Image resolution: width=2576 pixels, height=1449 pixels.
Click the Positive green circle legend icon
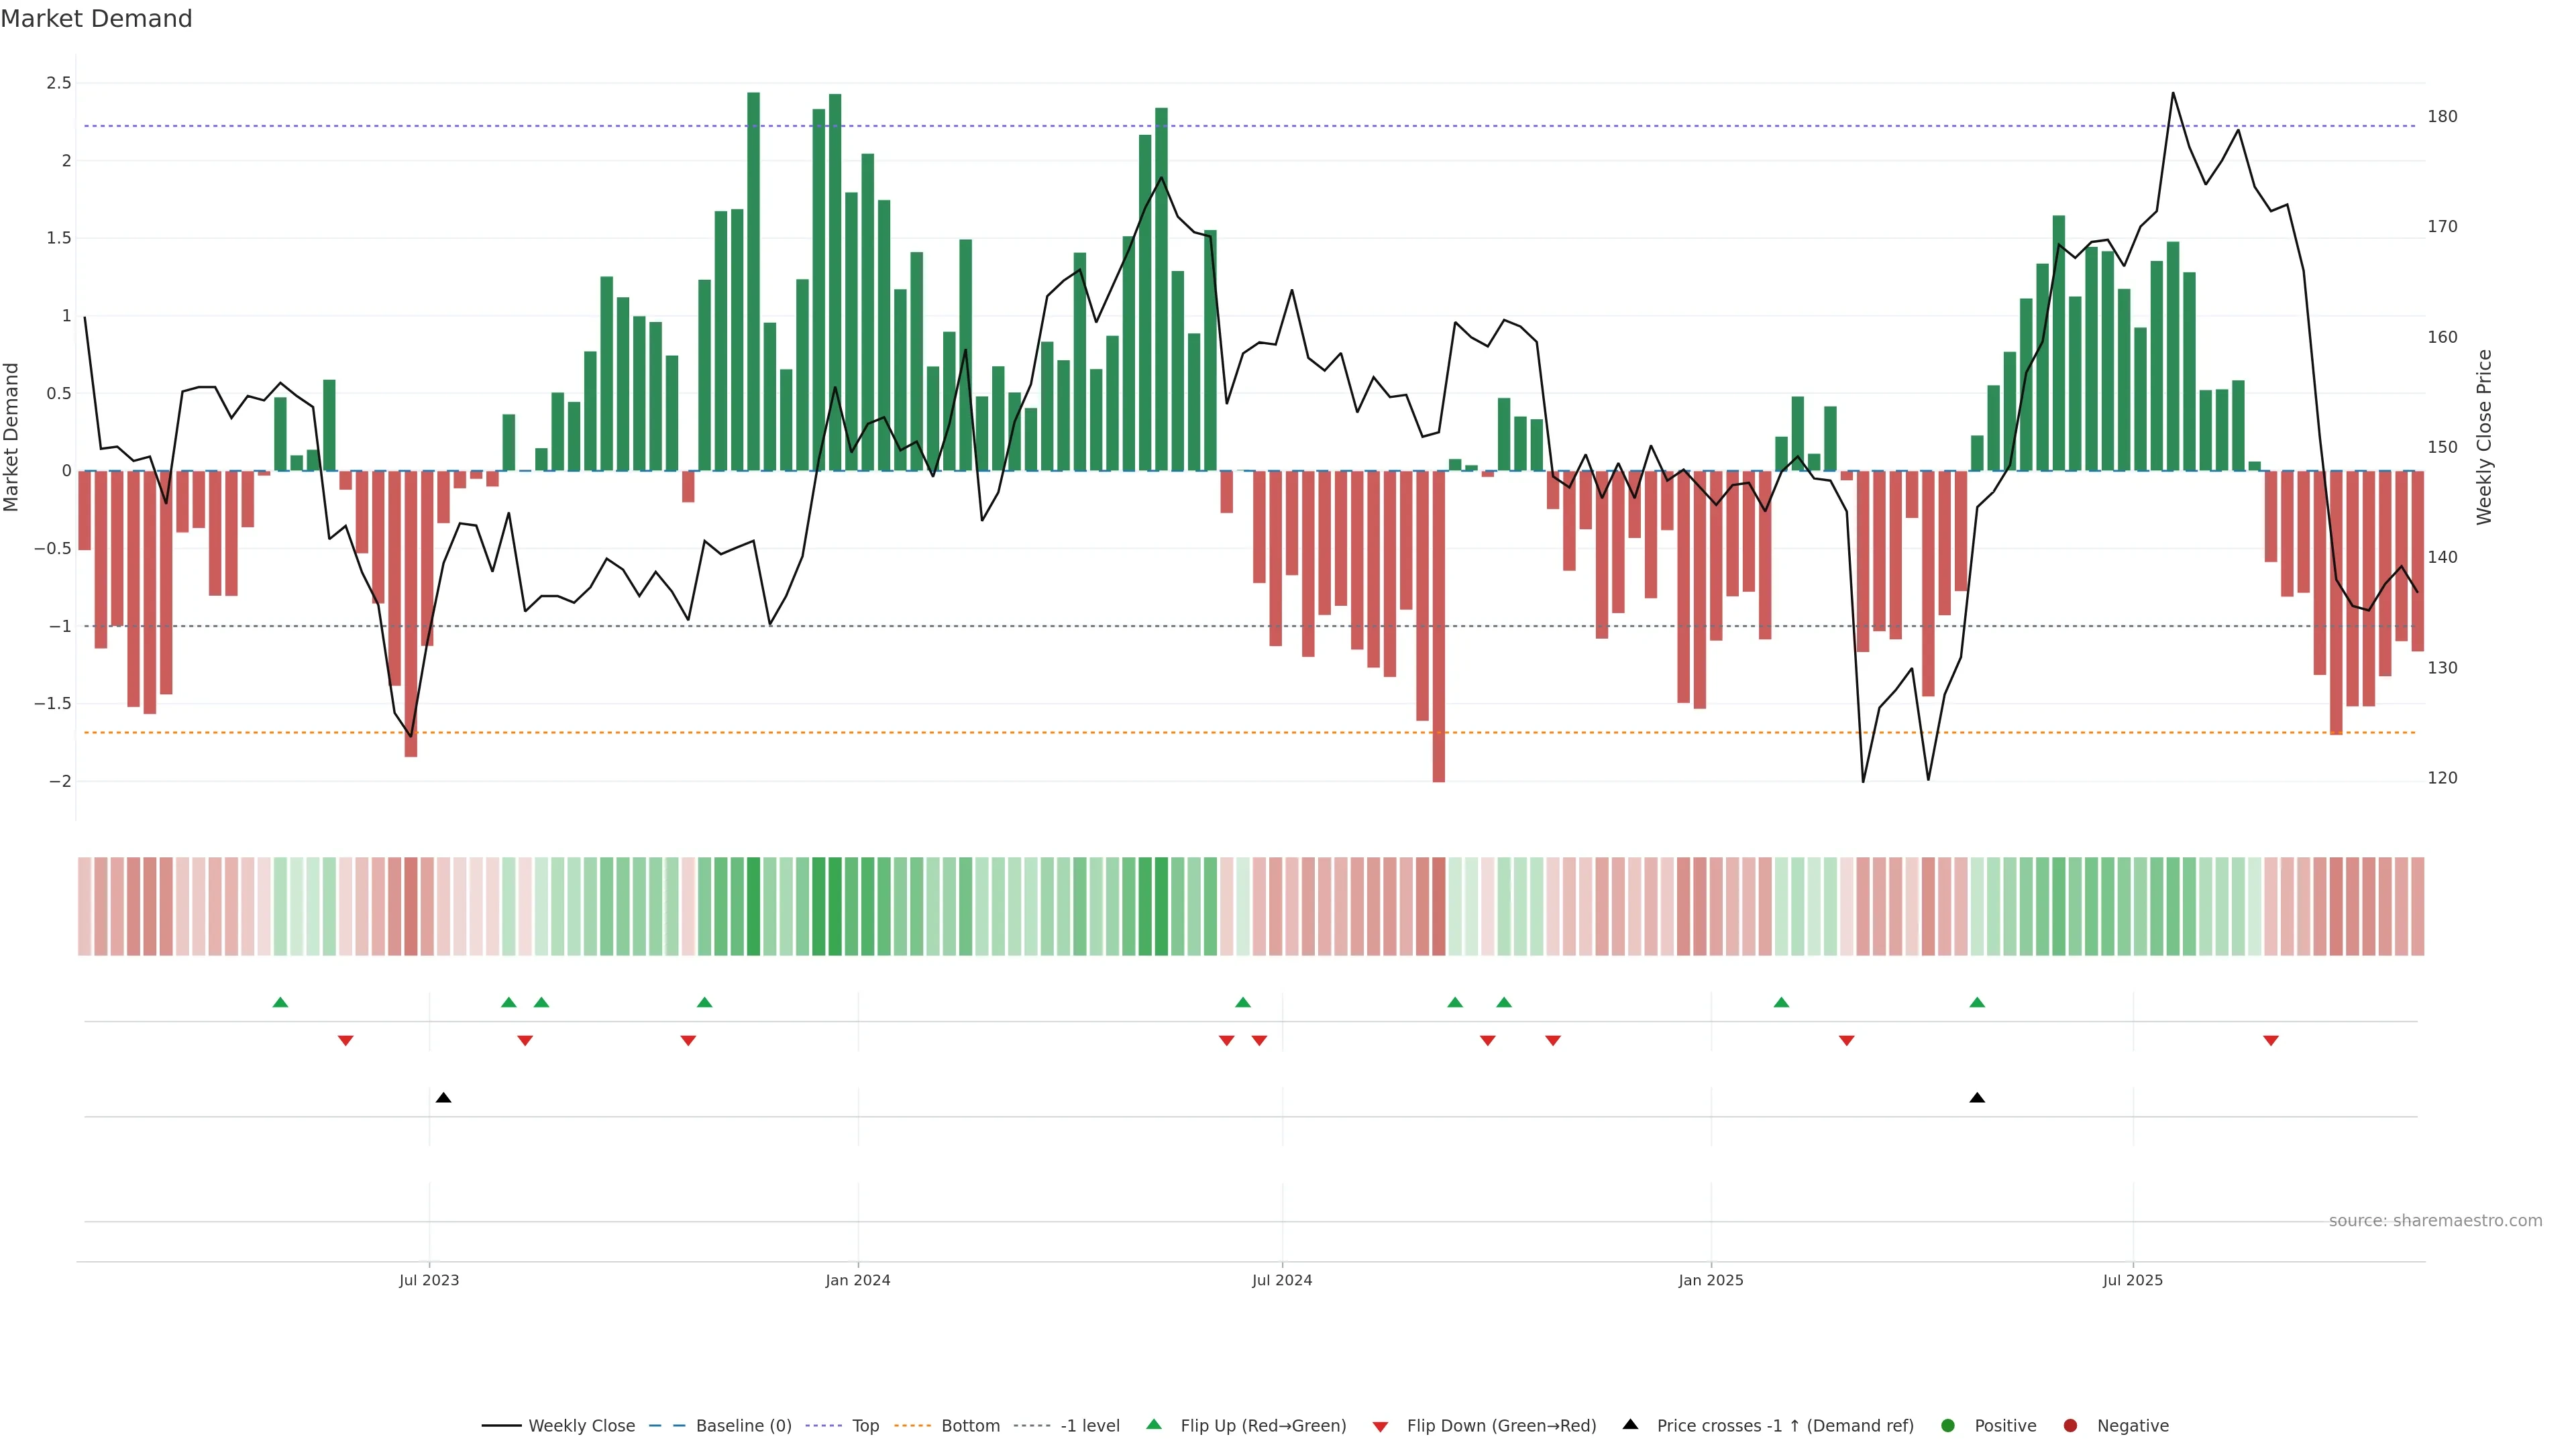[x=1947, y=1426]
